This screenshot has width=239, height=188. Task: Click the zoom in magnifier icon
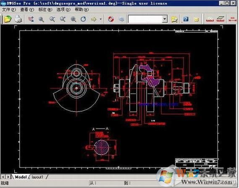coord(63,19)
